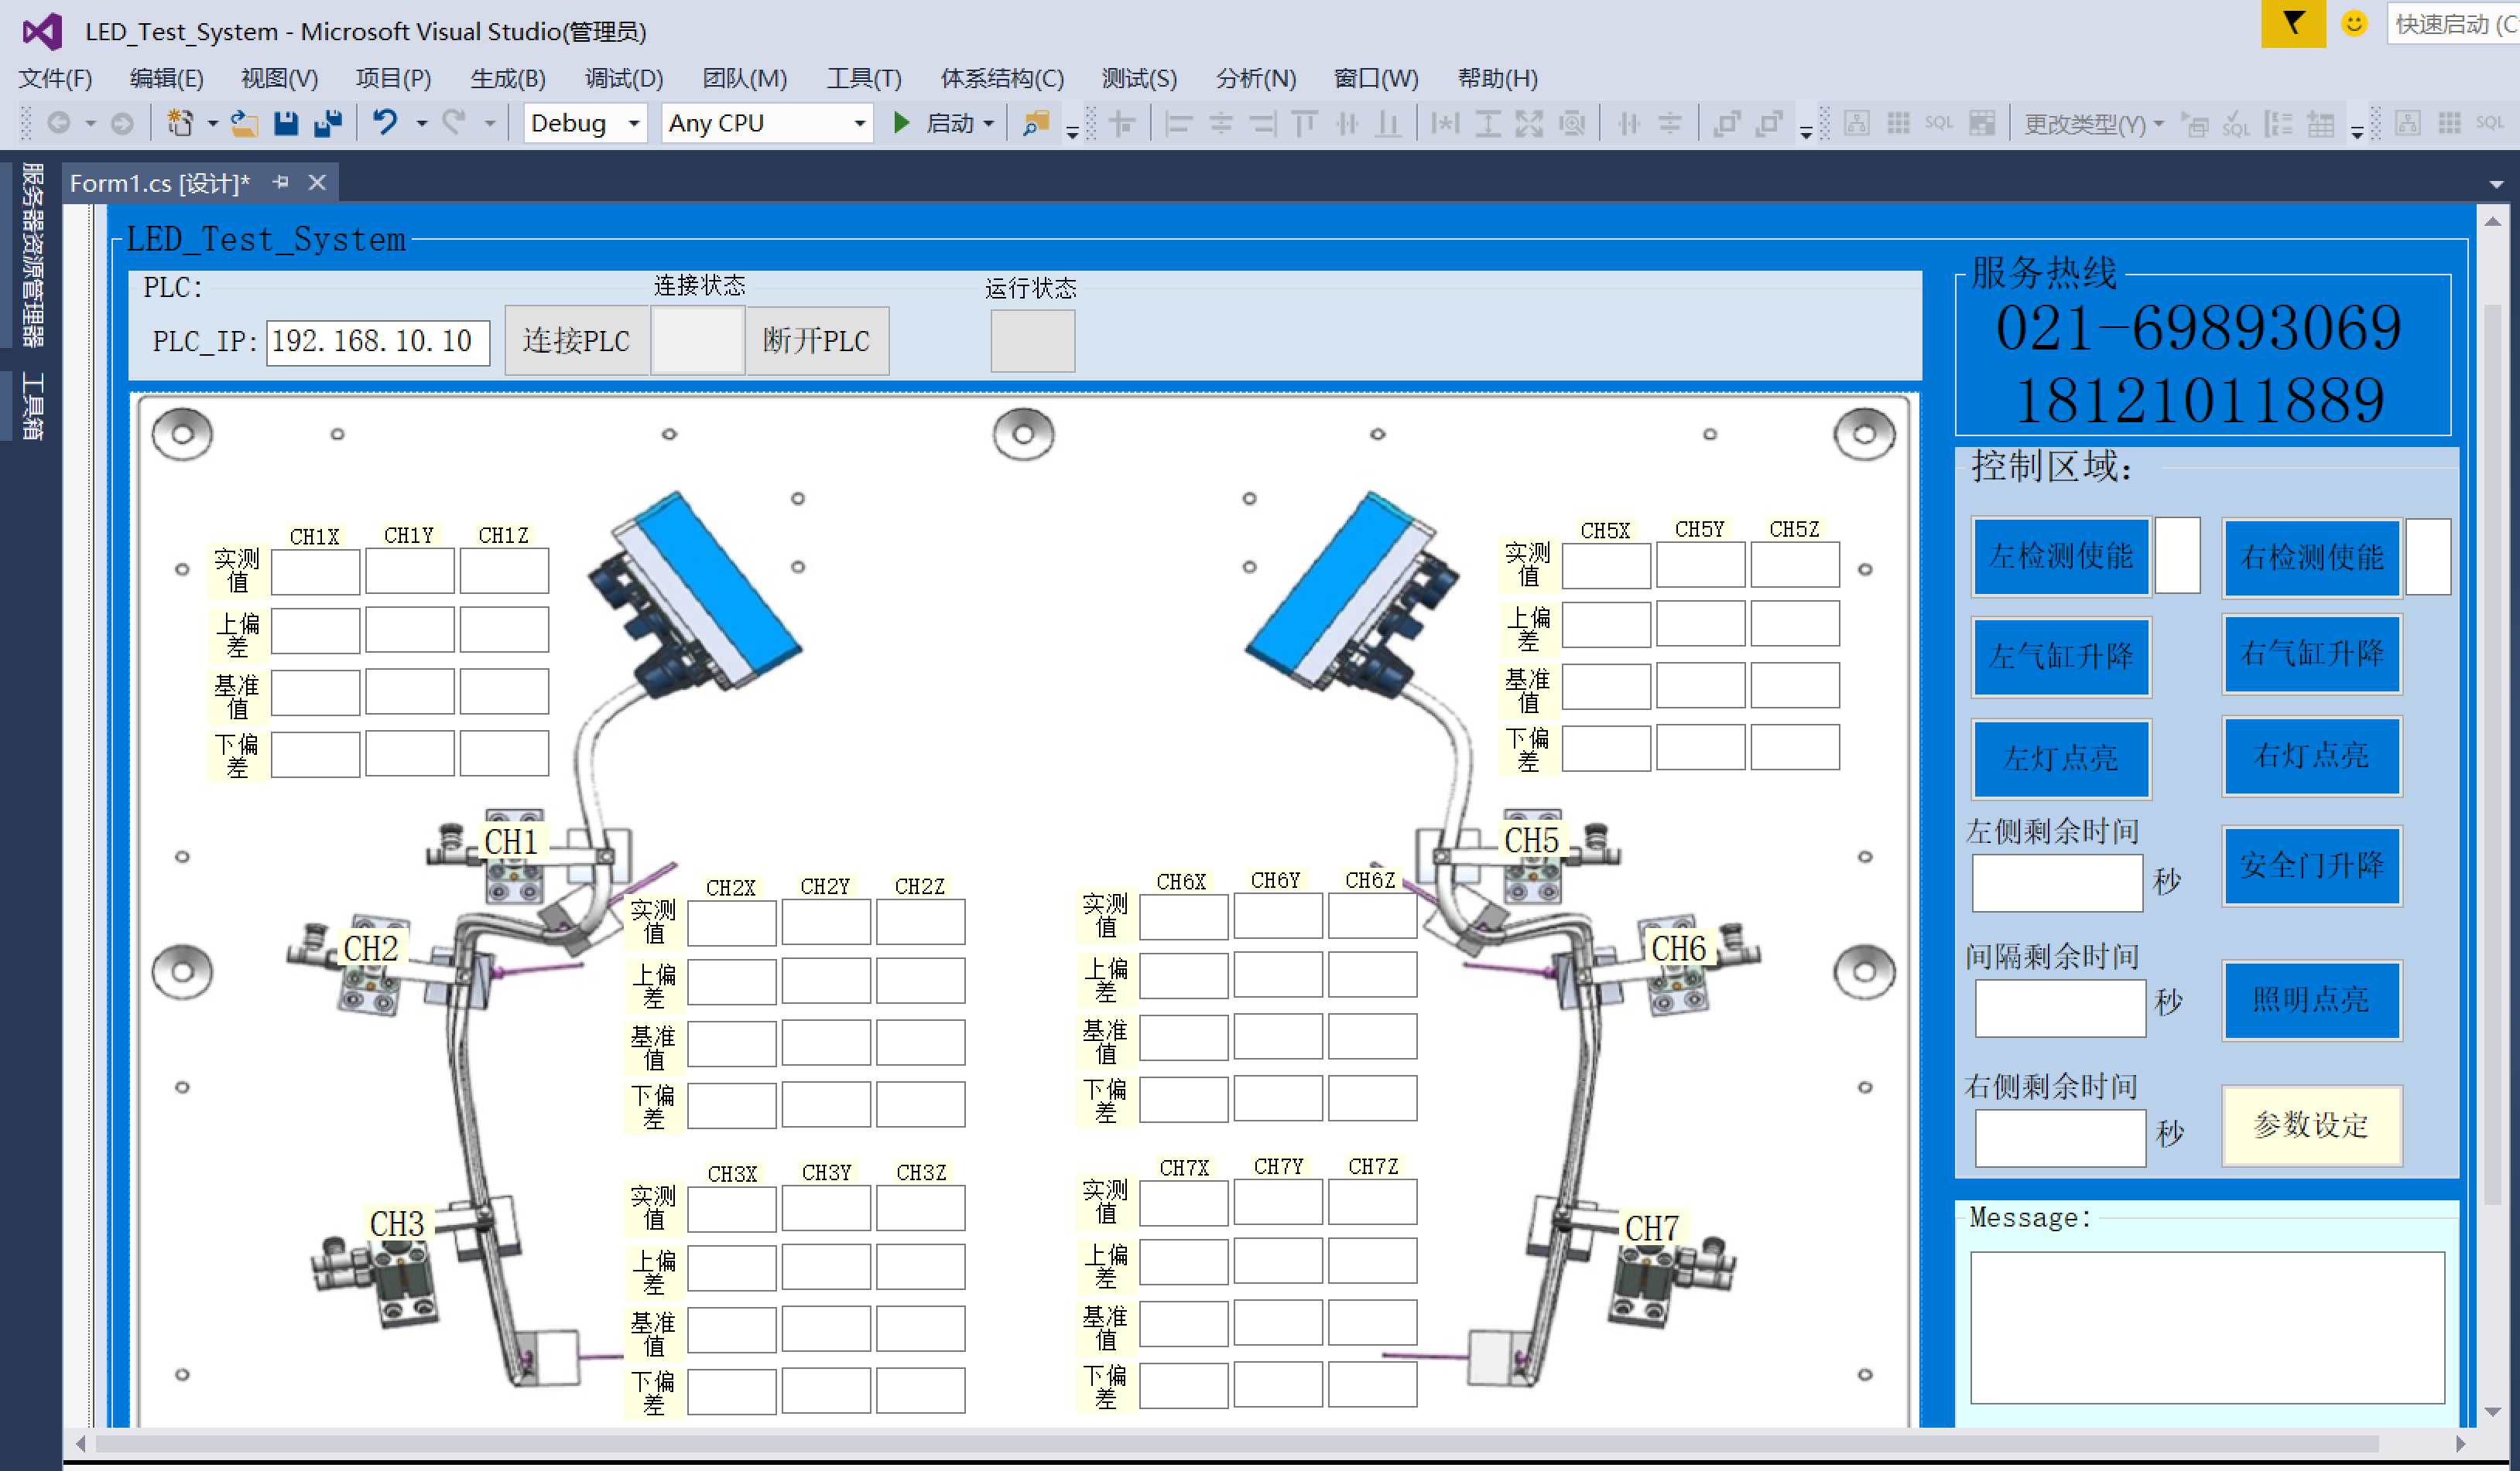Click the notifications filter flag icon
The height and width of the screenshot is (1471, 2520).
pos(2293,23)
